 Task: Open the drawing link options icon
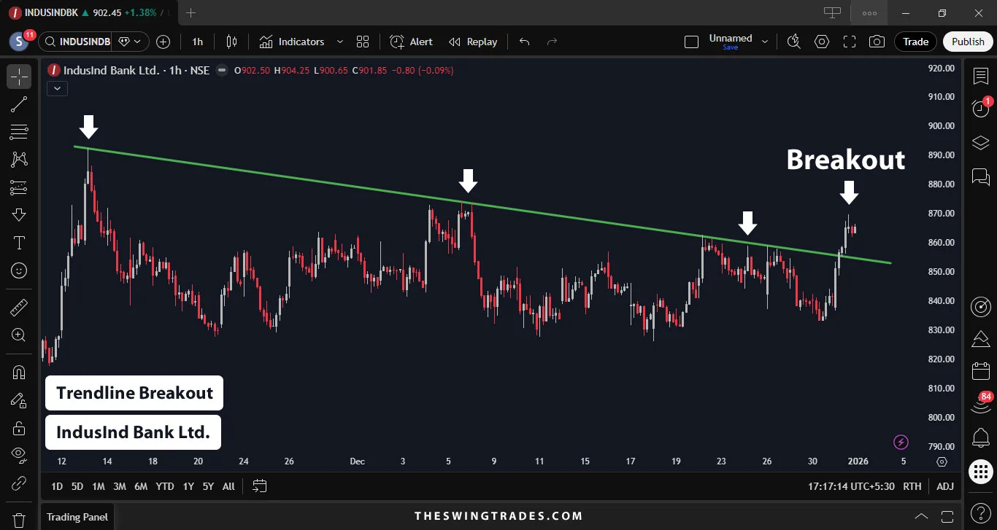(19, 483)
